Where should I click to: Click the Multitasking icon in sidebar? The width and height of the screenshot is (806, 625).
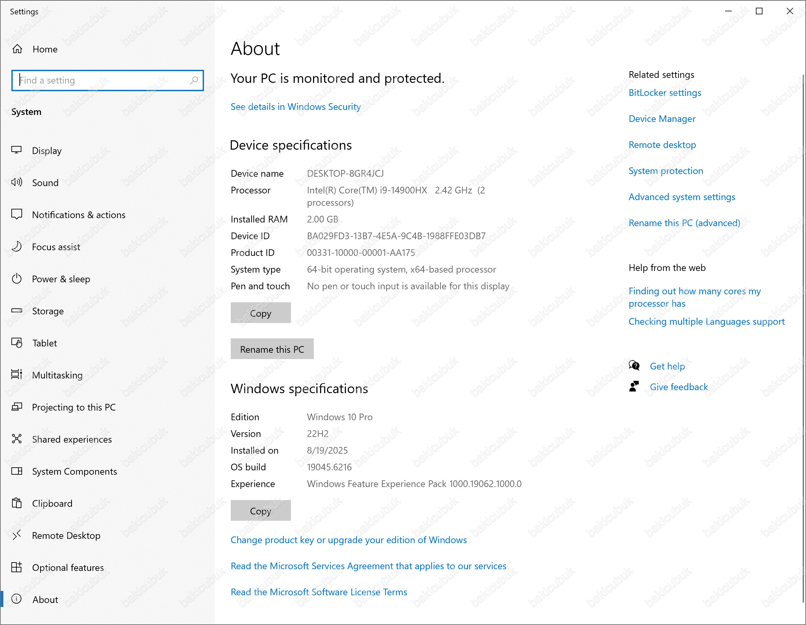click(17, 374)
